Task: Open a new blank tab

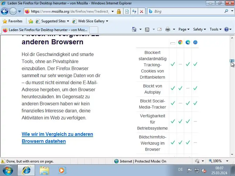Action: point(94,30)
